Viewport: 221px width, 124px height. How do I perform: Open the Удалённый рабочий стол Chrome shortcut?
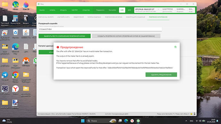[x=5, y=35]
